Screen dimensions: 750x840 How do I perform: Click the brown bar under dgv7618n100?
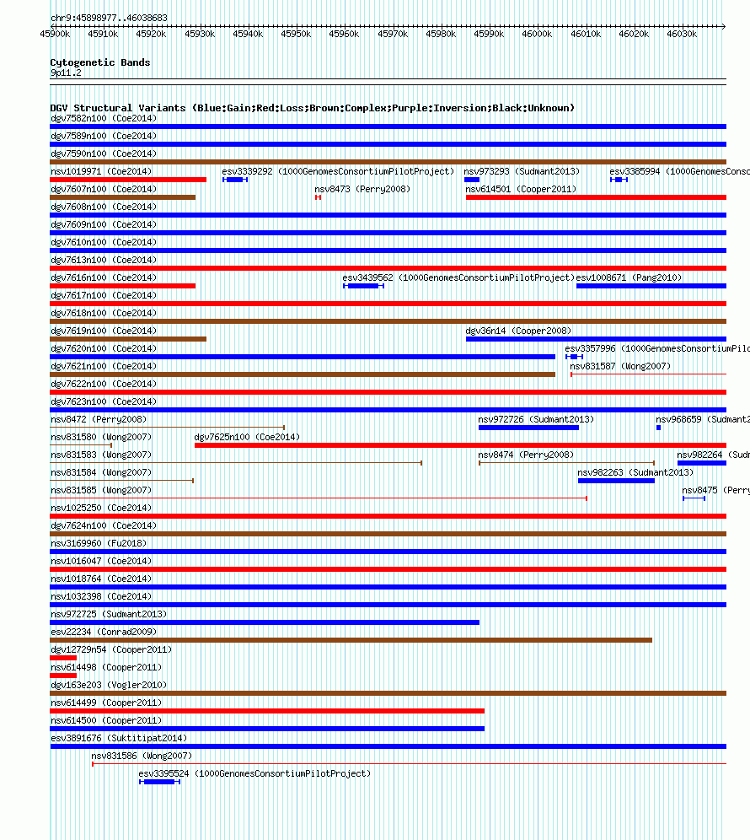click(388, 320)
